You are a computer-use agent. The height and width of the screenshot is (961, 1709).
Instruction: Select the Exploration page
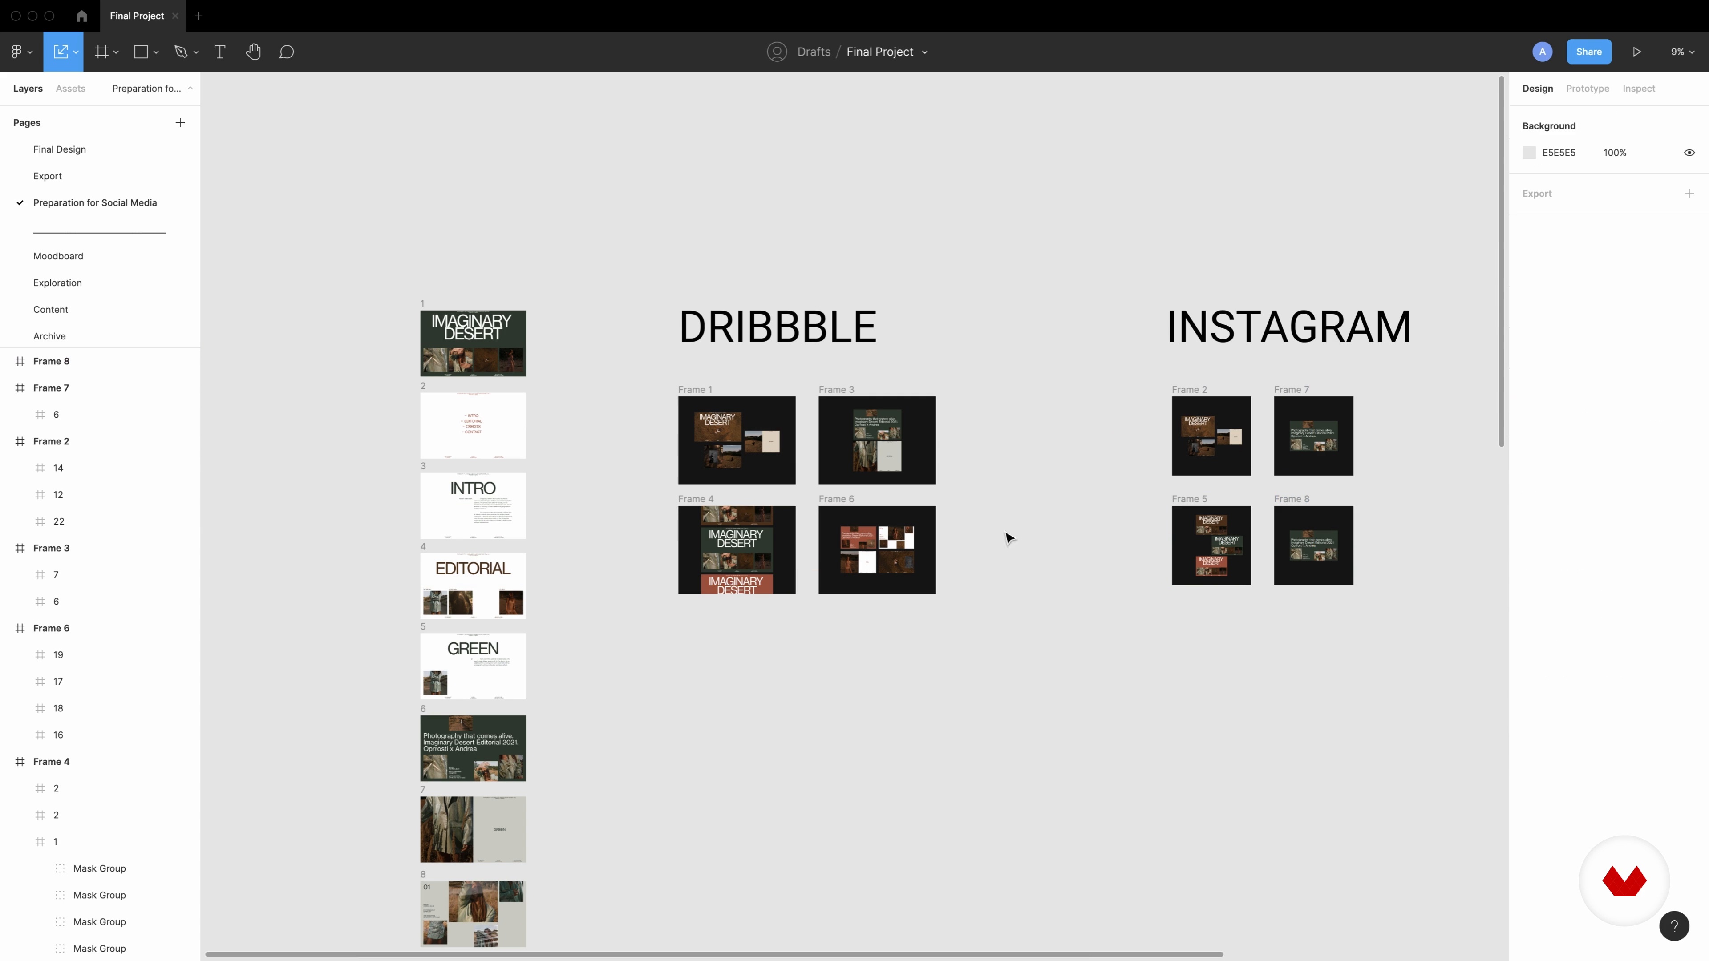tap(58, 283)
